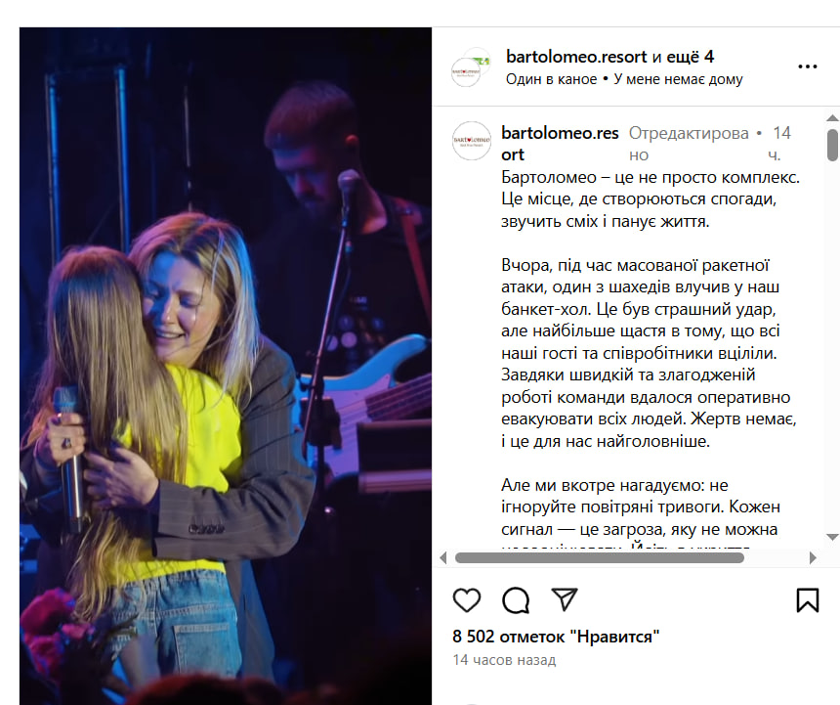Click the horizontal scrollbar right arrow
Image resolution: width=840 pixels, height=705 pixels.
coord(813,557)
